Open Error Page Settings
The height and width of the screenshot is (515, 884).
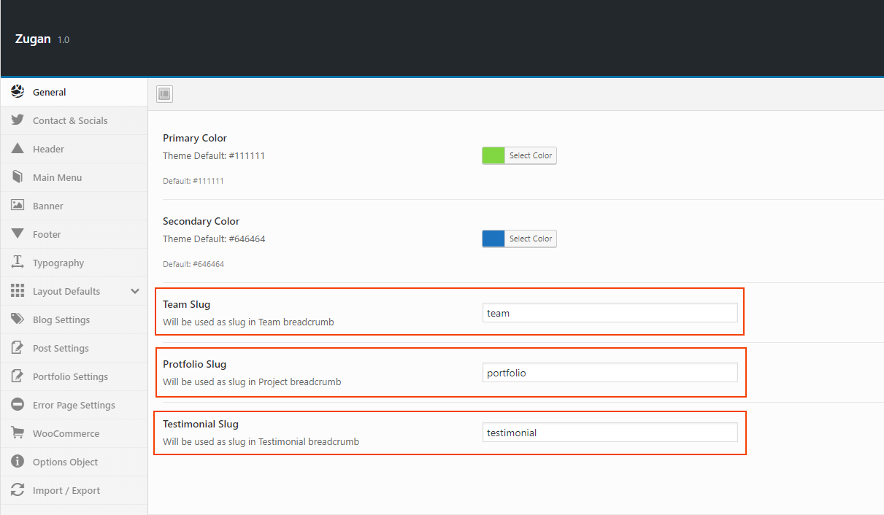click(x=74, y=405)
